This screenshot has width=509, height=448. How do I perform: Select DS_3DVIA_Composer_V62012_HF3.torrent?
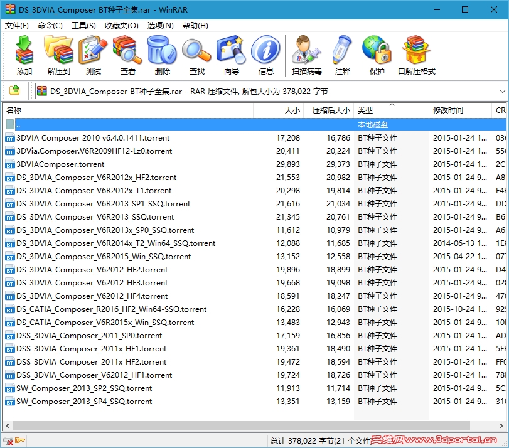pyautogui.click(x=255, y=283)
